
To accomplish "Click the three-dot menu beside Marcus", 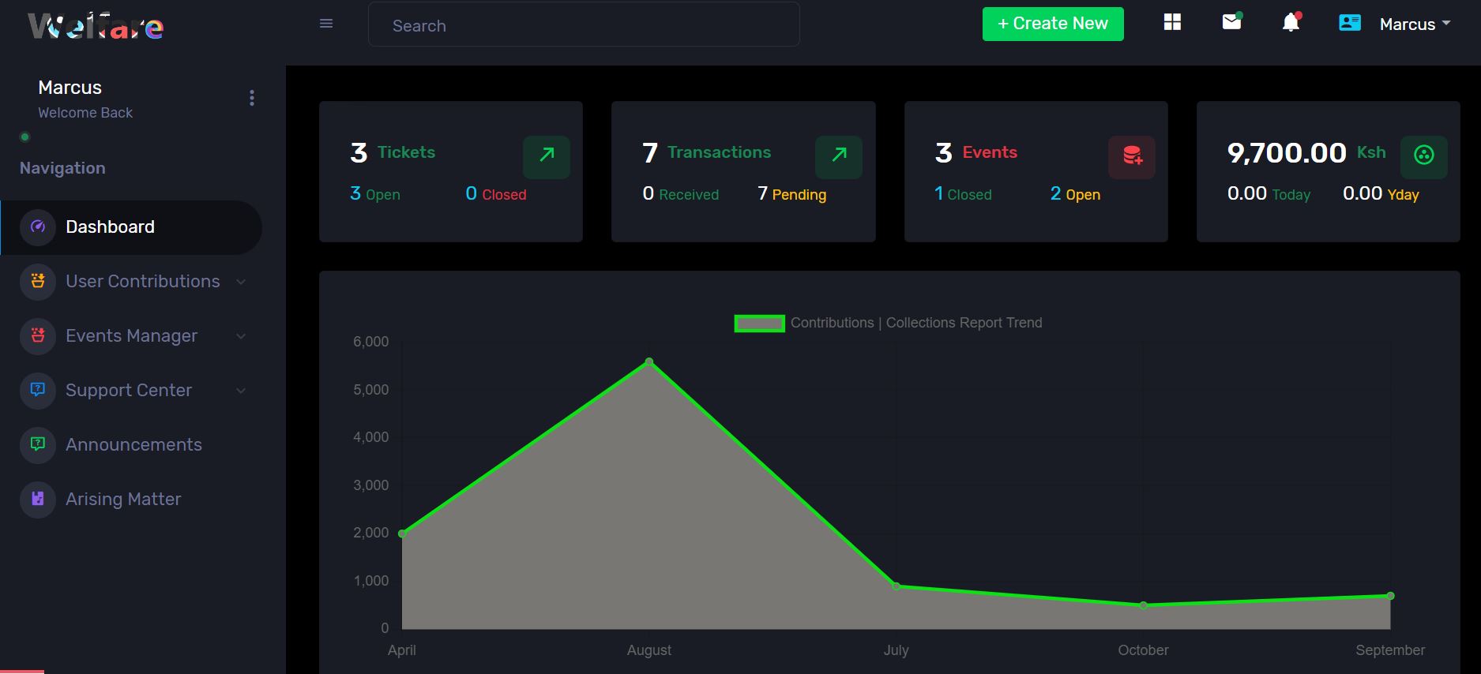I will pyautogui.click(x=252, y=98).
